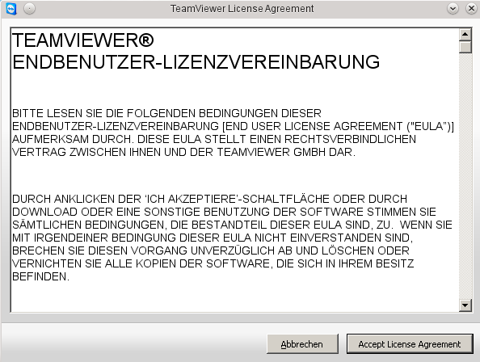Image resolution: width=480 pixels, height=362 pixels.
Task: Click the chevron-down minimize button in title bar
Action: (x=453, y=9)
